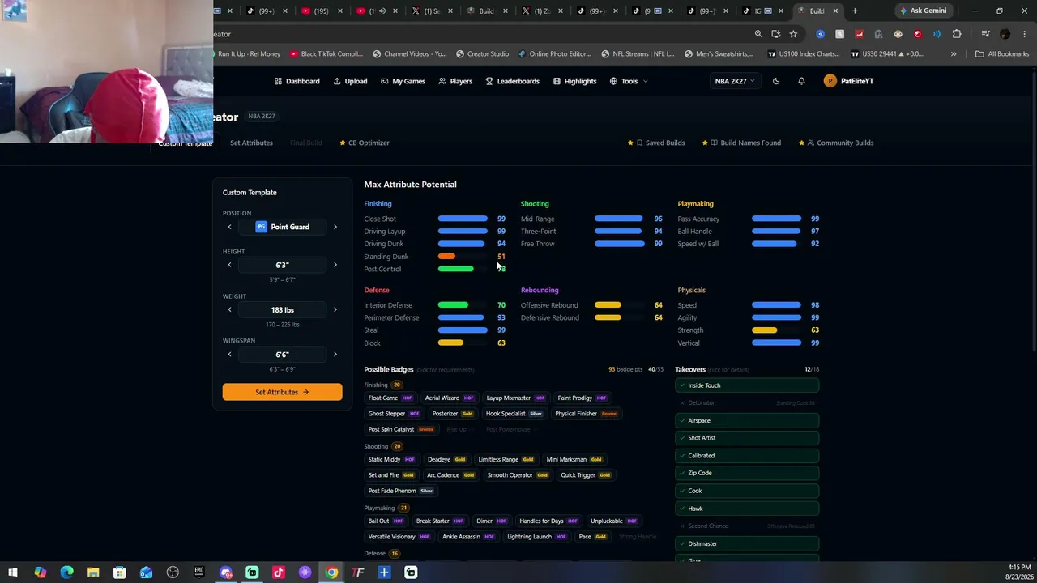Open the Chrome extensions puzzle icon
The image size is (1037, 583).
957,34
